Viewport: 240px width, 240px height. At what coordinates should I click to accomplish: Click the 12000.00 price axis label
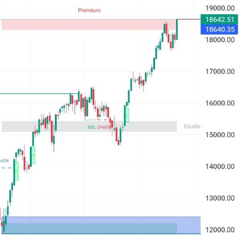[x=220, y=230]
